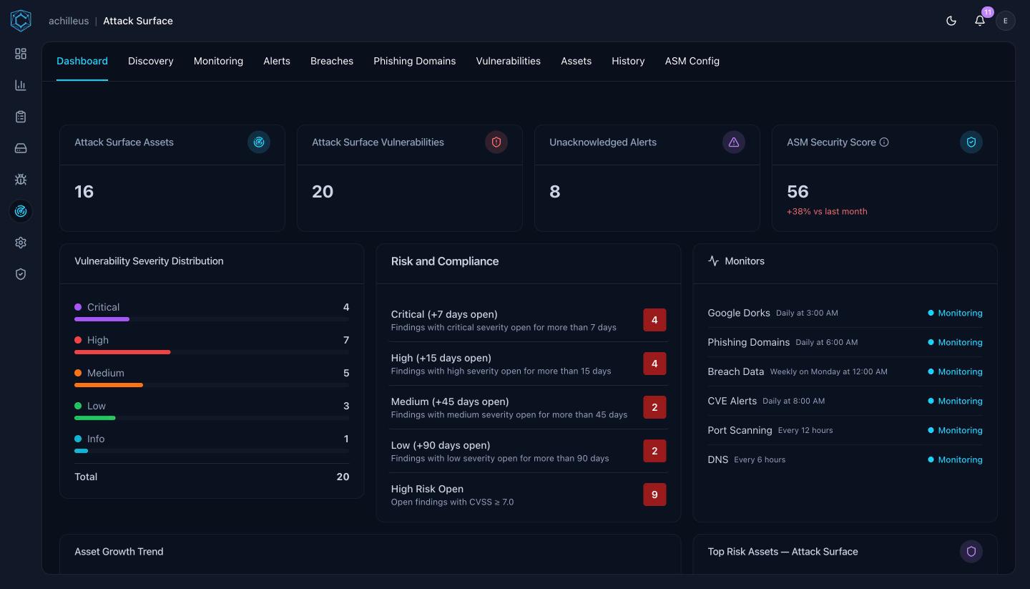Open the bug vulnerabilities sidebar icon

click(21, 180)
